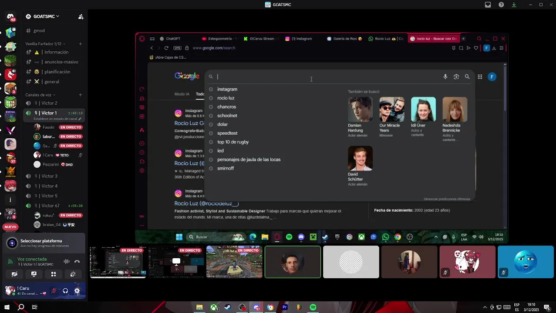Image resolution: width=556 pixels, height=313 pixels.
Task: Switch to ElCaruu Stream tab
Action: click(261, 39)
